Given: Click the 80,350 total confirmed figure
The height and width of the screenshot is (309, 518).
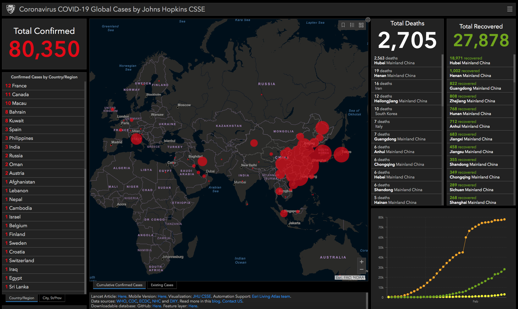Looking at the screenshot, I should point(44,49).
